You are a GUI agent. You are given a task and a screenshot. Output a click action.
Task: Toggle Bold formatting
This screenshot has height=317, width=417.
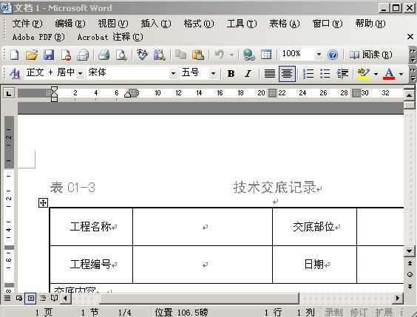pyautogui.click(x=231, y=73)
